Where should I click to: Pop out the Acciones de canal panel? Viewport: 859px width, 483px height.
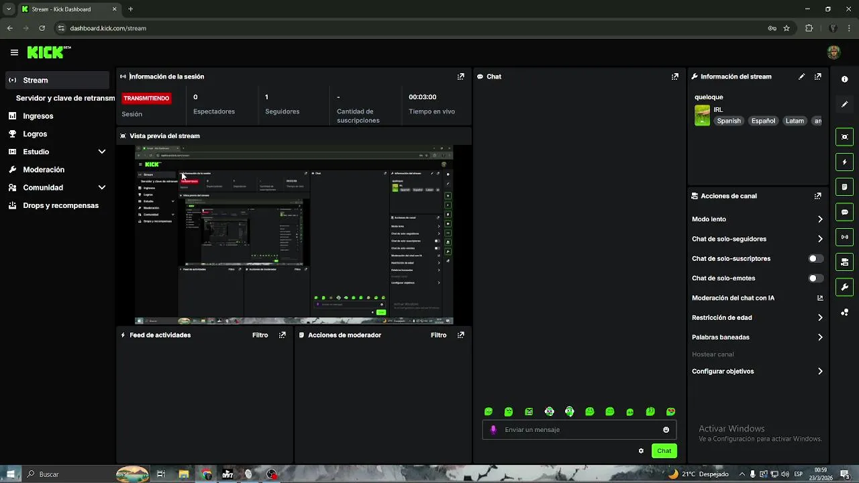pyautogui.click(x=817, y=196)
